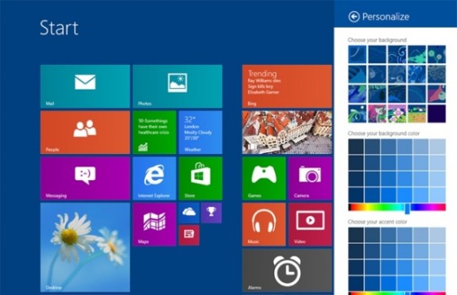Image resolution: width=457 pixels, height=295 pixels.
Task: Open the small trophy Sports tile
Action: coord(211,213)
